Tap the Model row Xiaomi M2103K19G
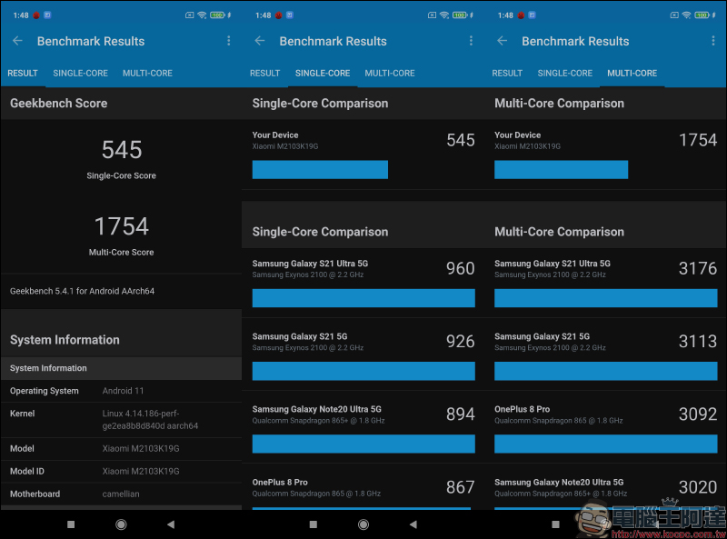Screen dimensions: 727x539 pyautogui.click(x=121, y=448)
